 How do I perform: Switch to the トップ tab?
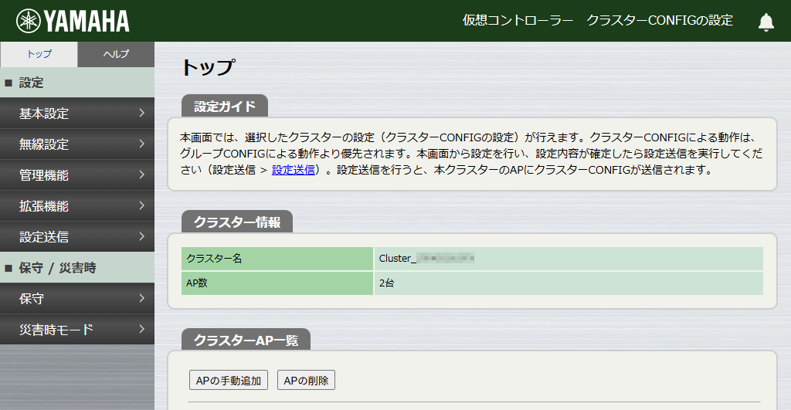coord(39,54)
